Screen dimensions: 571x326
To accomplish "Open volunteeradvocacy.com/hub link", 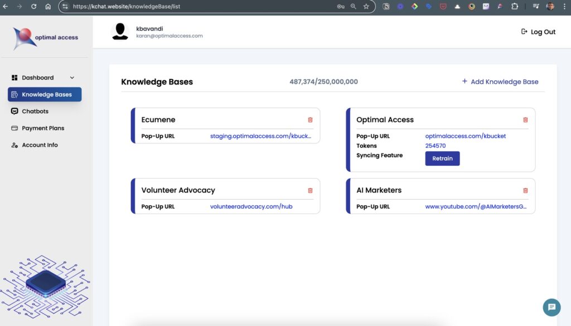I will (x=251, y=206).
